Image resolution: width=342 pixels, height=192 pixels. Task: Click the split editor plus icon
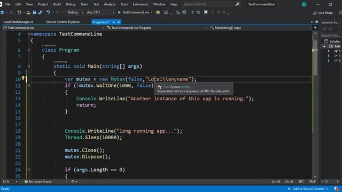pos(315,28)
